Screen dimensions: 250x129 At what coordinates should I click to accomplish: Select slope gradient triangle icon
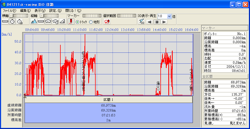tap(62, 22)
